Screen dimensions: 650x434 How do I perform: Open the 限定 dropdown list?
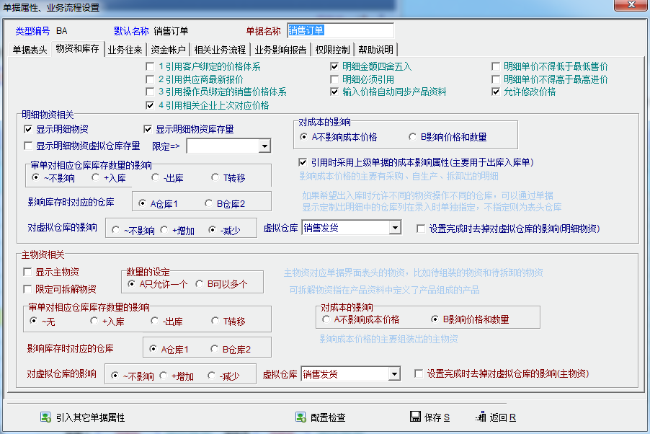[x=264, y=146]
